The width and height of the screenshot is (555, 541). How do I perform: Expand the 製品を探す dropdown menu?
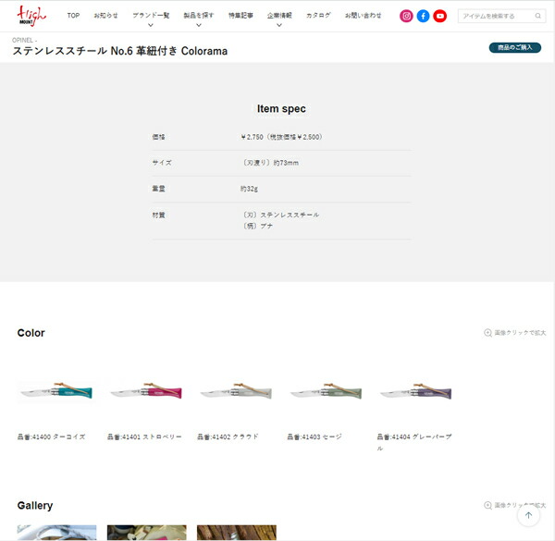[198, 17]
